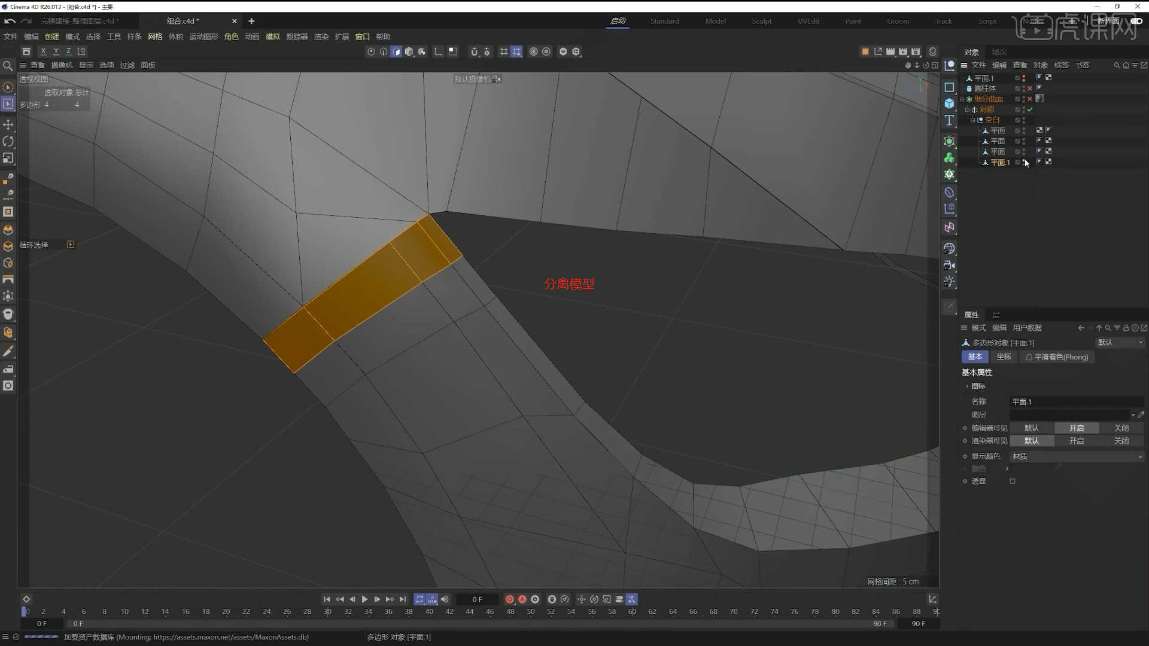Switch to the Sculpt layout tab

[761, 21]
